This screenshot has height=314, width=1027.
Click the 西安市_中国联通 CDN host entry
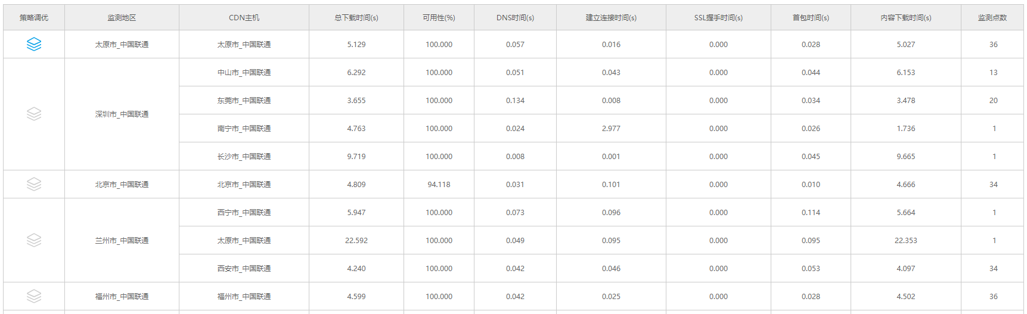(244, 268)
